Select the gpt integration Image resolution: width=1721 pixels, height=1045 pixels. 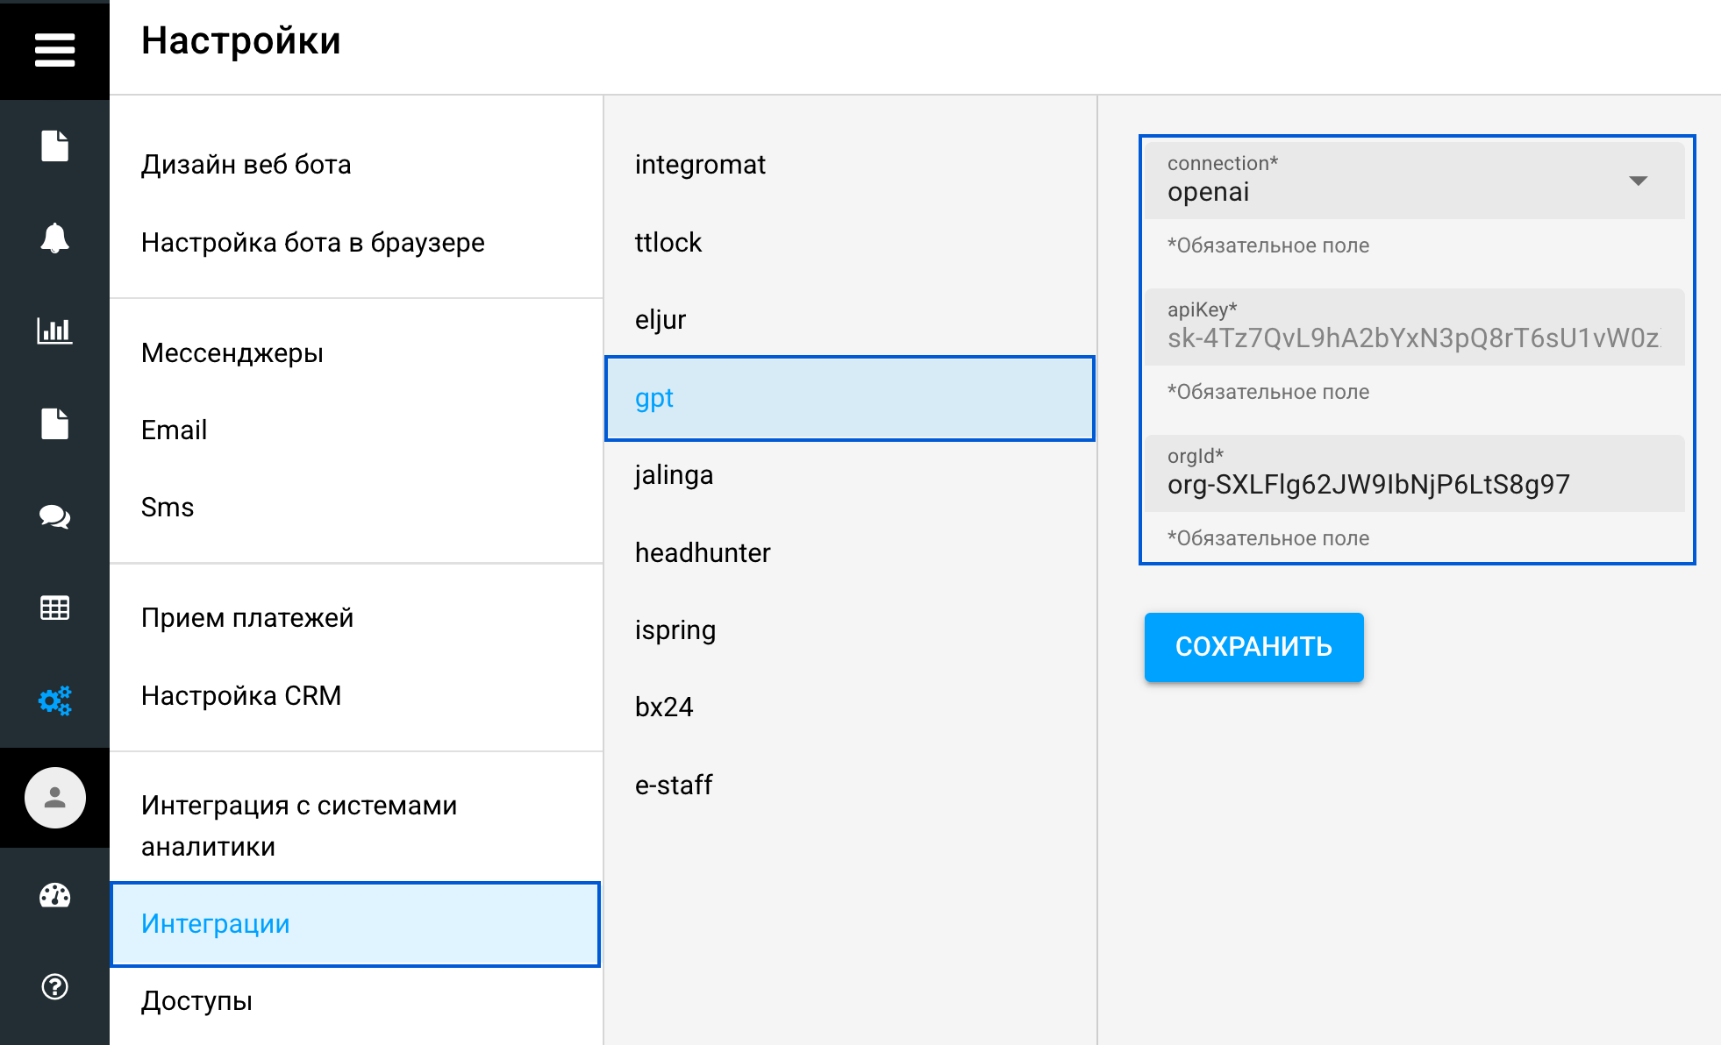click(849, 398)
